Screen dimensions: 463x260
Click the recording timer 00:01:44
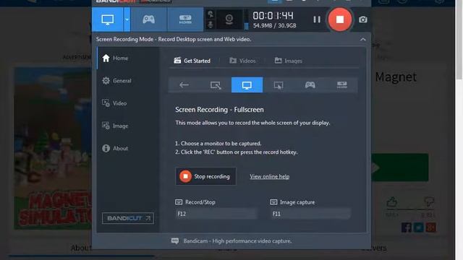coord(273,16)
